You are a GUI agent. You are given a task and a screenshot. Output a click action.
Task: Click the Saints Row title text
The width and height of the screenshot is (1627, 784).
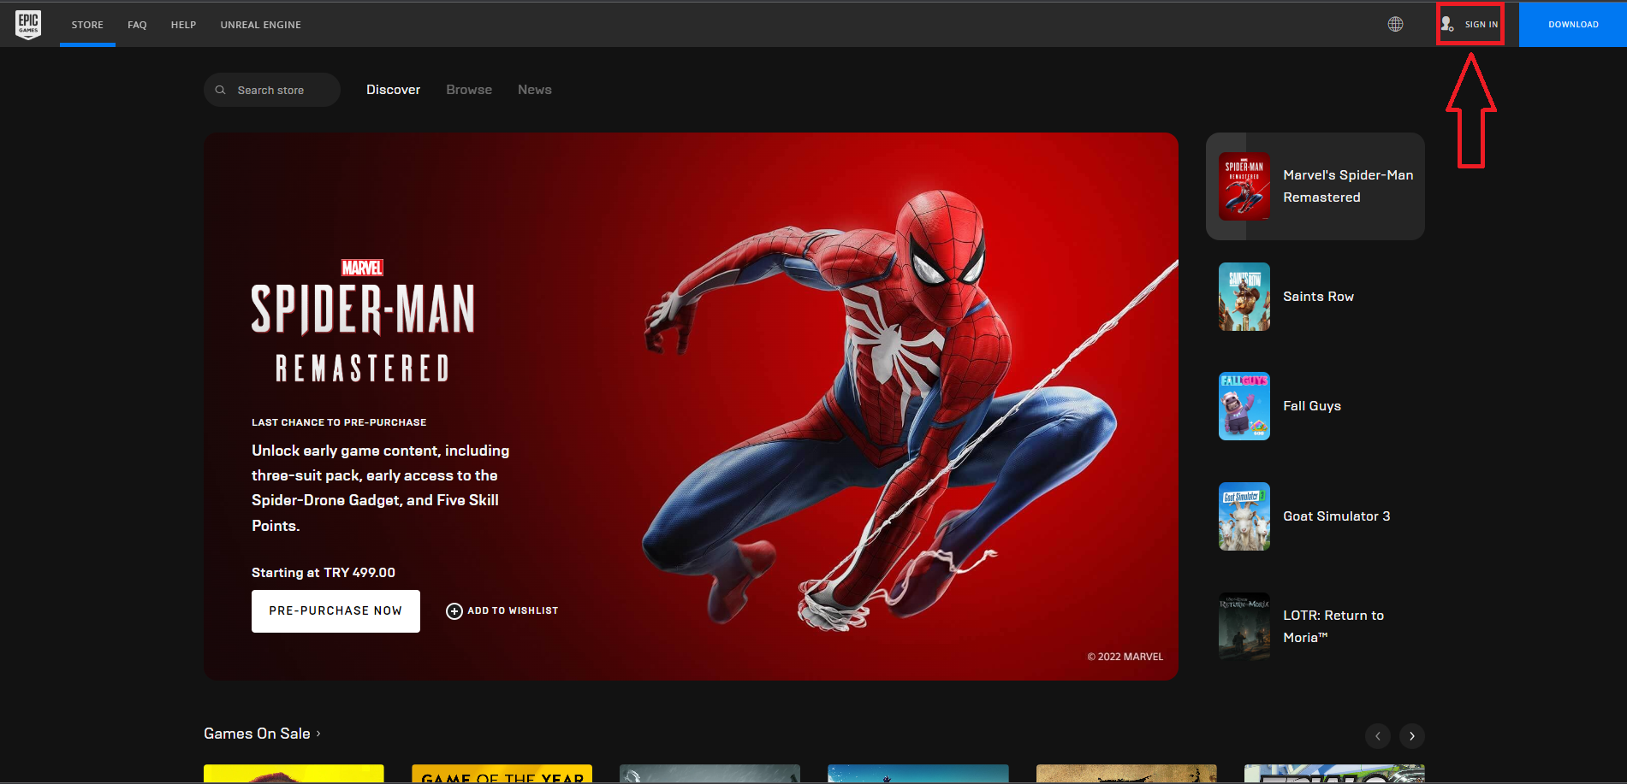(1318, 297)
